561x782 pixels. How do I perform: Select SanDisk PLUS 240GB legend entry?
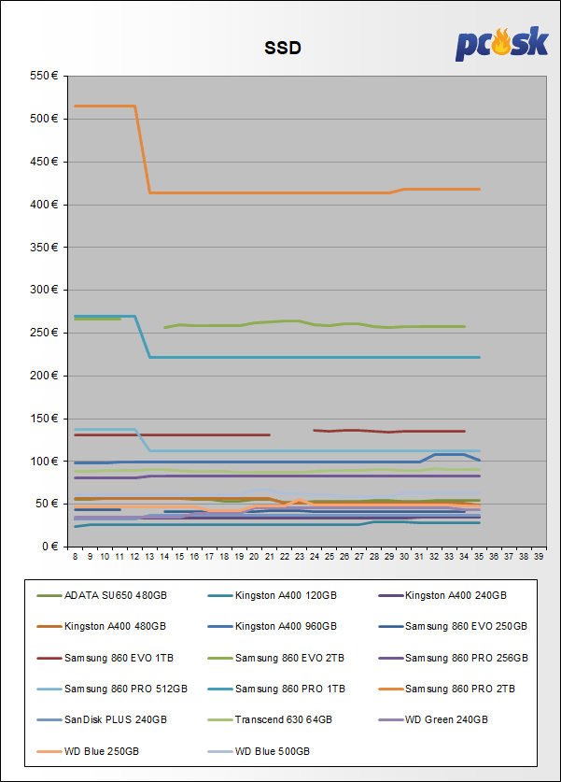(102, 720)
